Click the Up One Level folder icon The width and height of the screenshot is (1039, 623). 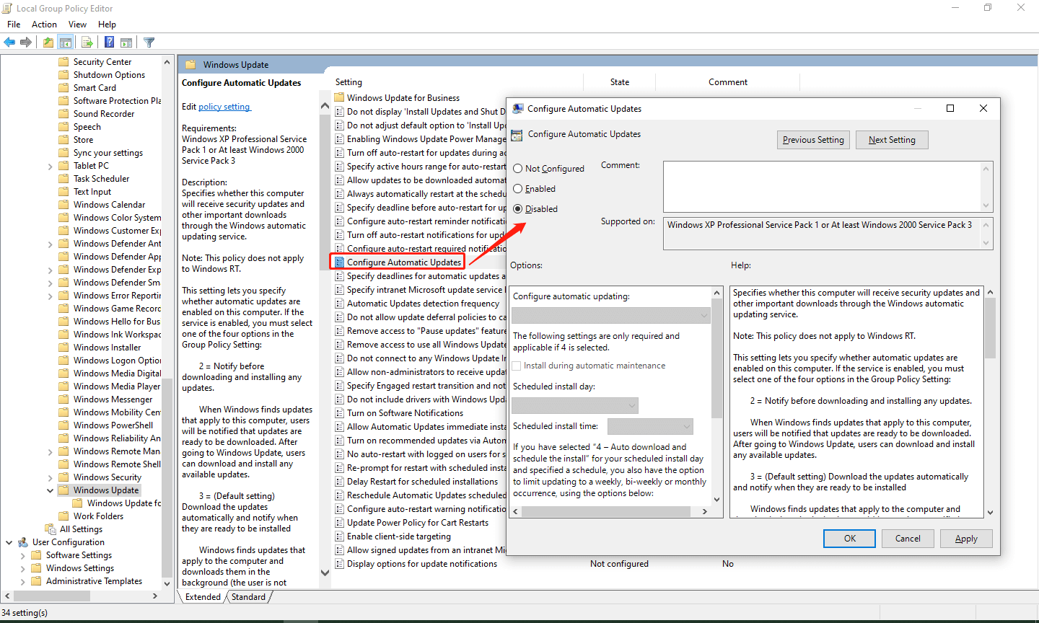tap(48, 43)
